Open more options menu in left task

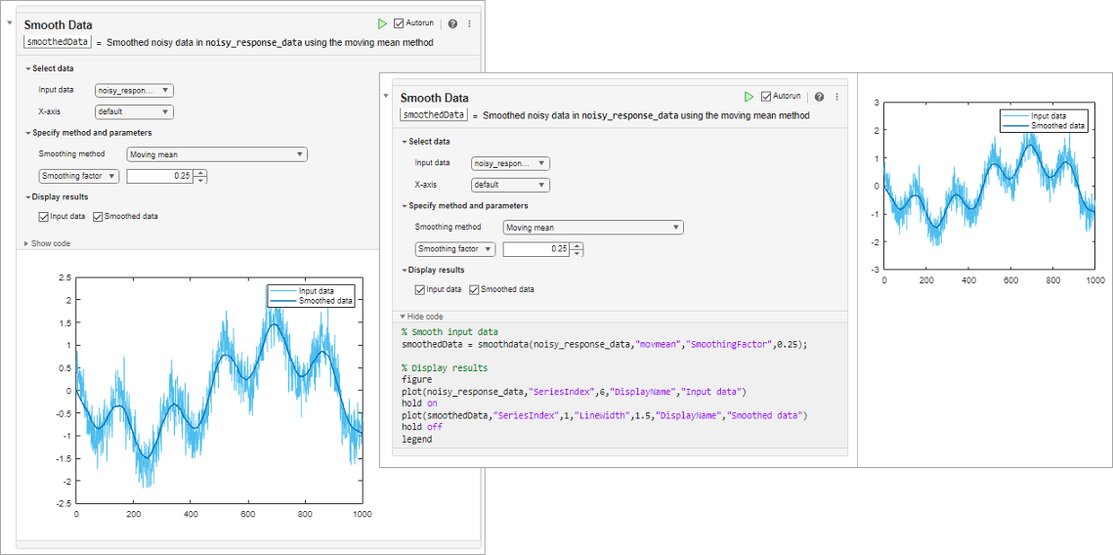(469, 23)
